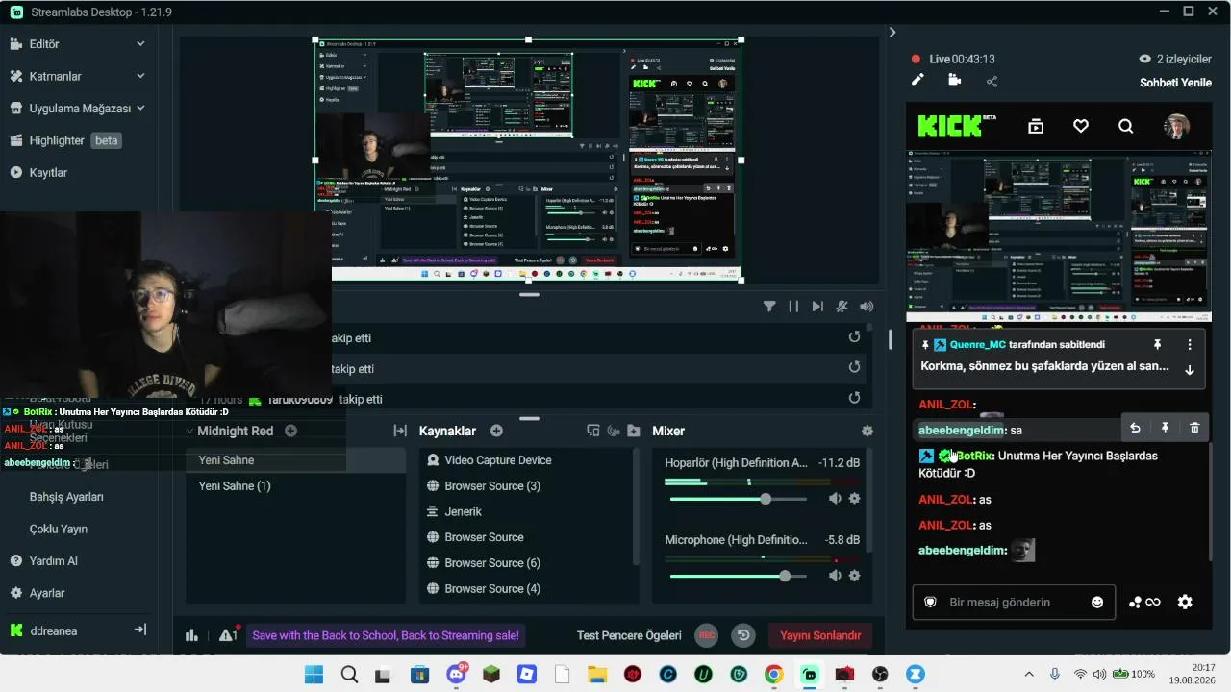Replay the top takip etti event
Screen dimensions: 1231x692
[x=854, y=337]
